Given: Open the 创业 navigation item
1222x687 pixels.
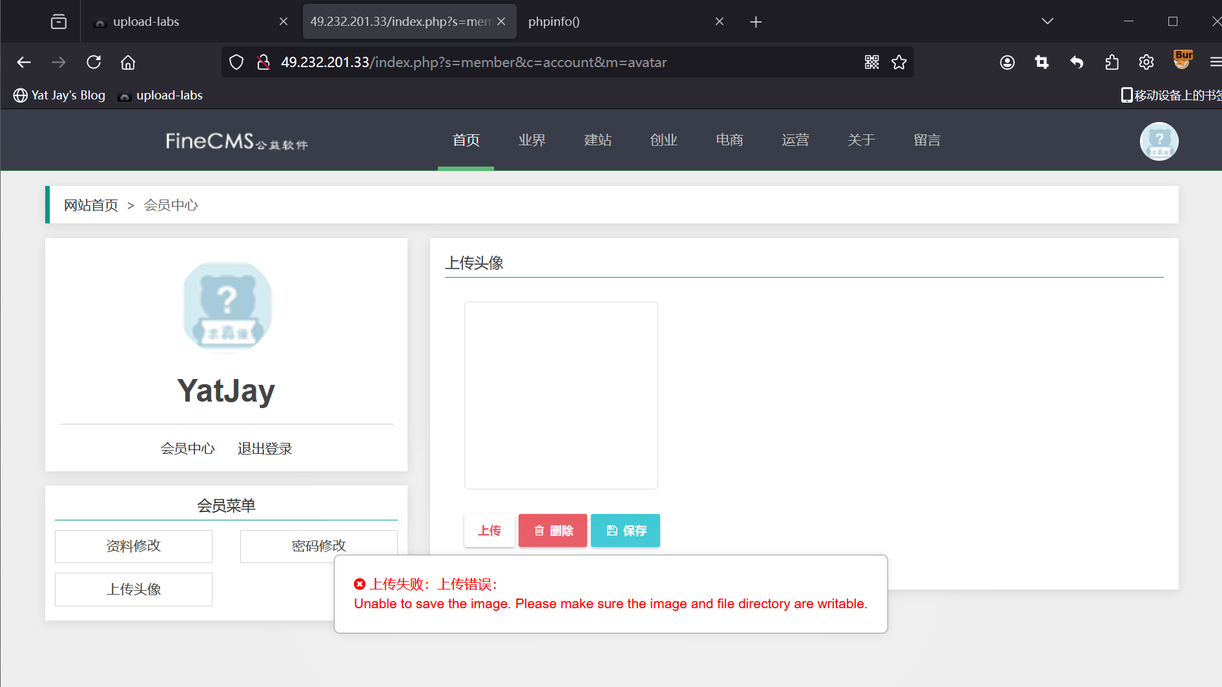Looking at the screenshot, I should point(663,139).
